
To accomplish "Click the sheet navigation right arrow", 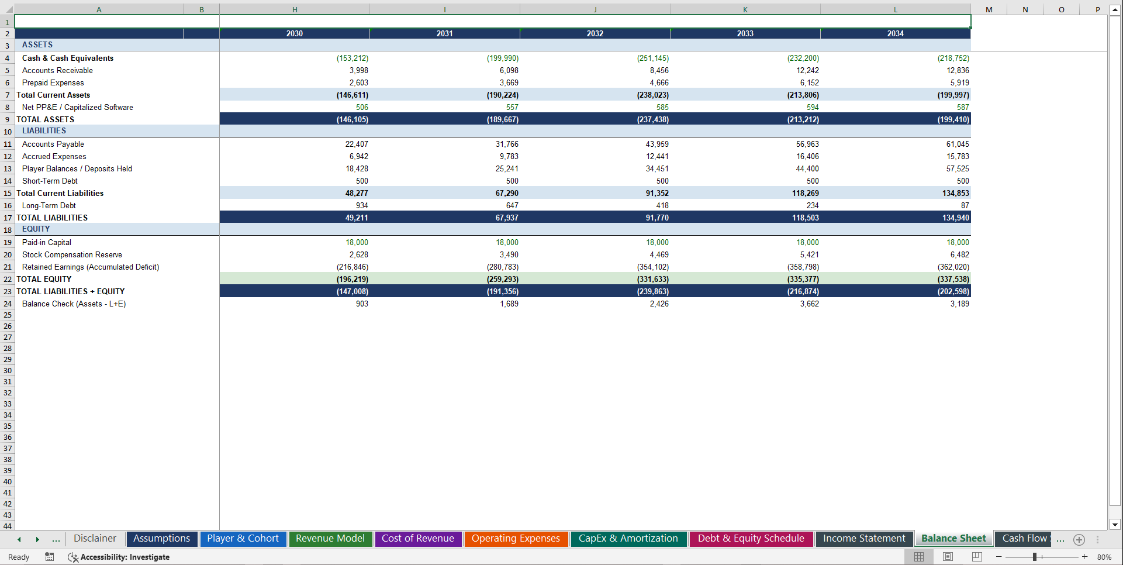I will click(x=38, y=539).
